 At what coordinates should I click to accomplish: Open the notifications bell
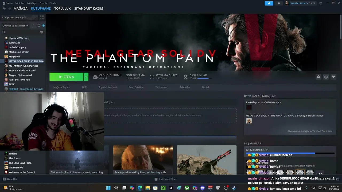point(279,3)
